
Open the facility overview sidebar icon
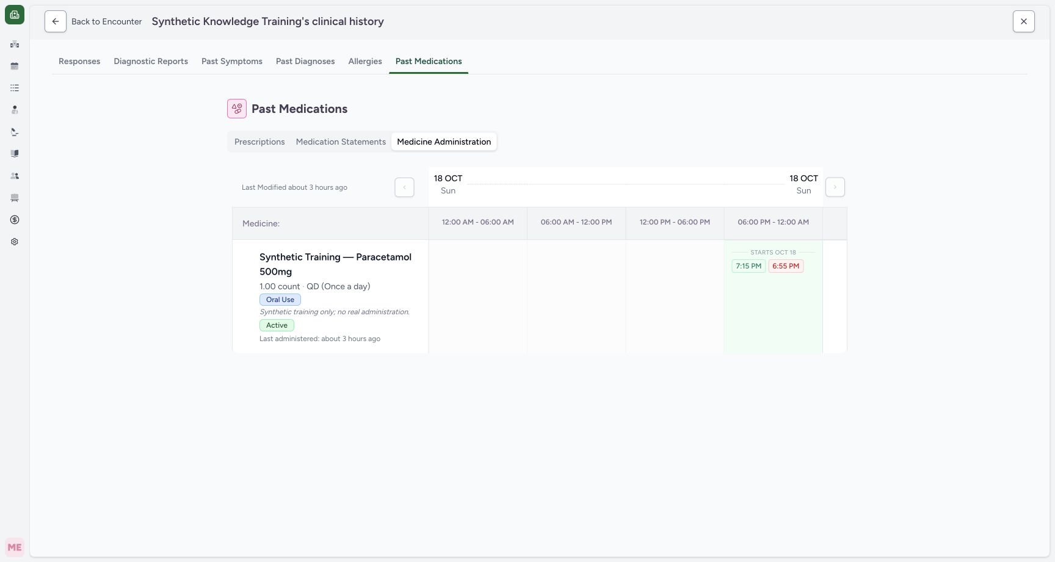[x=15, y=44]
